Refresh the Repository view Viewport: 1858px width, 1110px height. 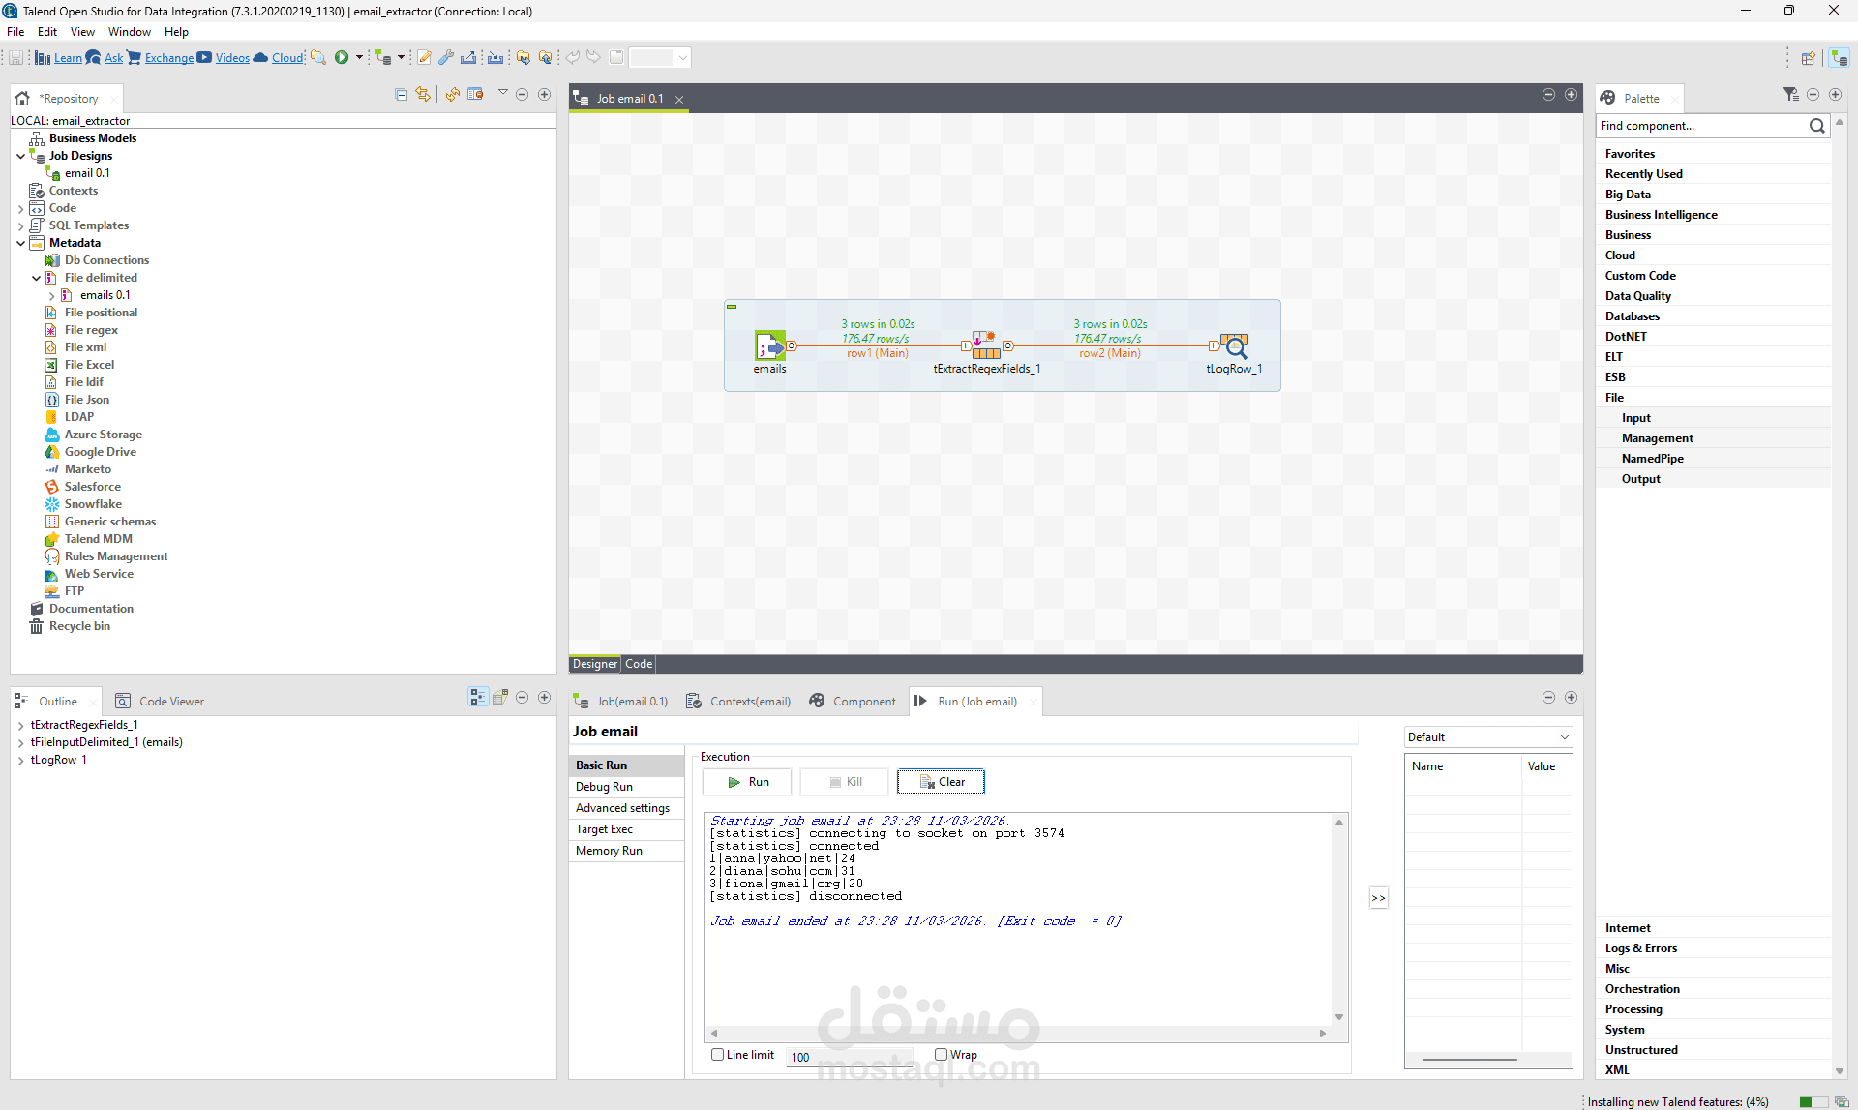[x=451, y=94]
